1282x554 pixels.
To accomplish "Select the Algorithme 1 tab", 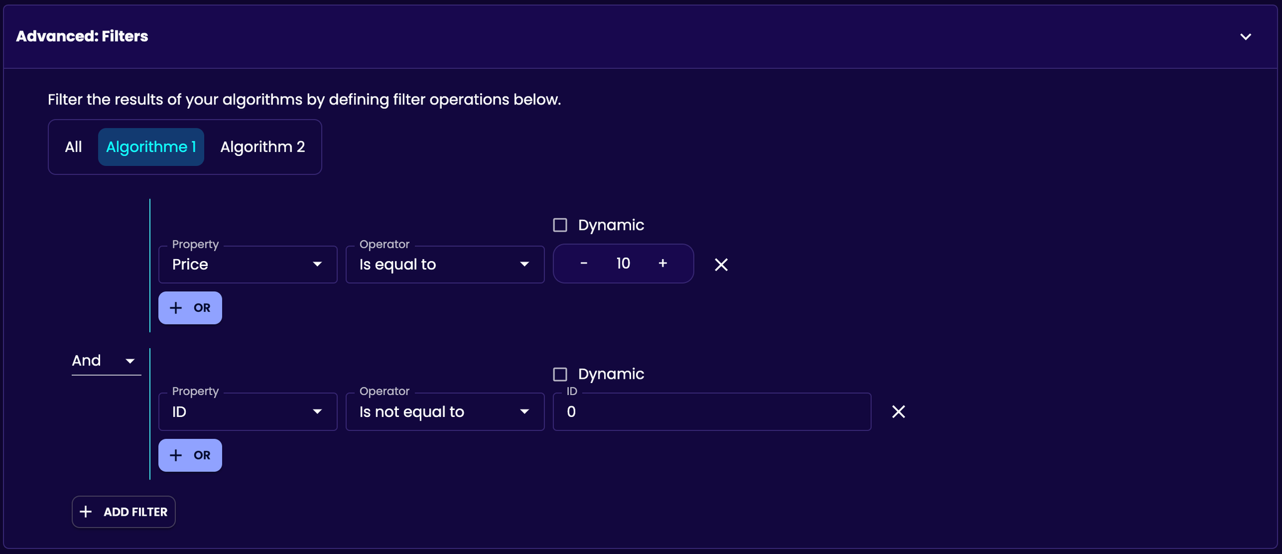I will [x=151, y=147].
